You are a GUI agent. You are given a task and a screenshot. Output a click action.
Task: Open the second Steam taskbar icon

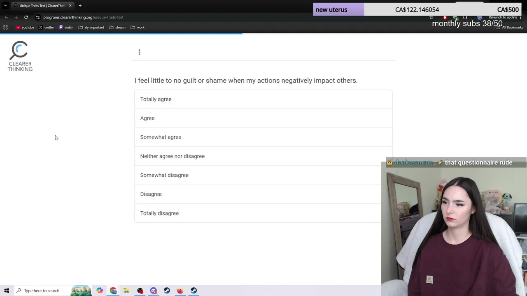click(194, 291)
